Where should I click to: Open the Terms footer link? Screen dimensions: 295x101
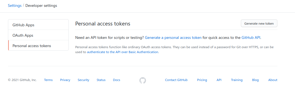click(48, 80)
